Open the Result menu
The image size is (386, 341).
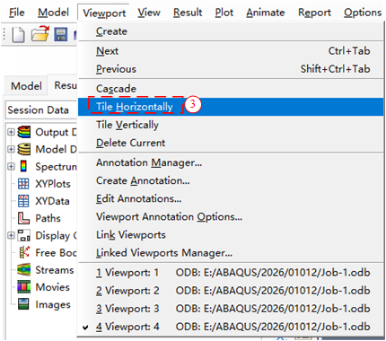click(x=188, y=13)
